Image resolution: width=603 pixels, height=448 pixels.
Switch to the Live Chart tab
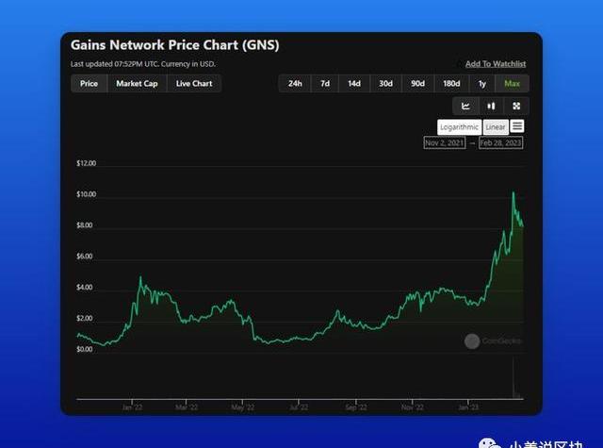click(x=194, y=84)
